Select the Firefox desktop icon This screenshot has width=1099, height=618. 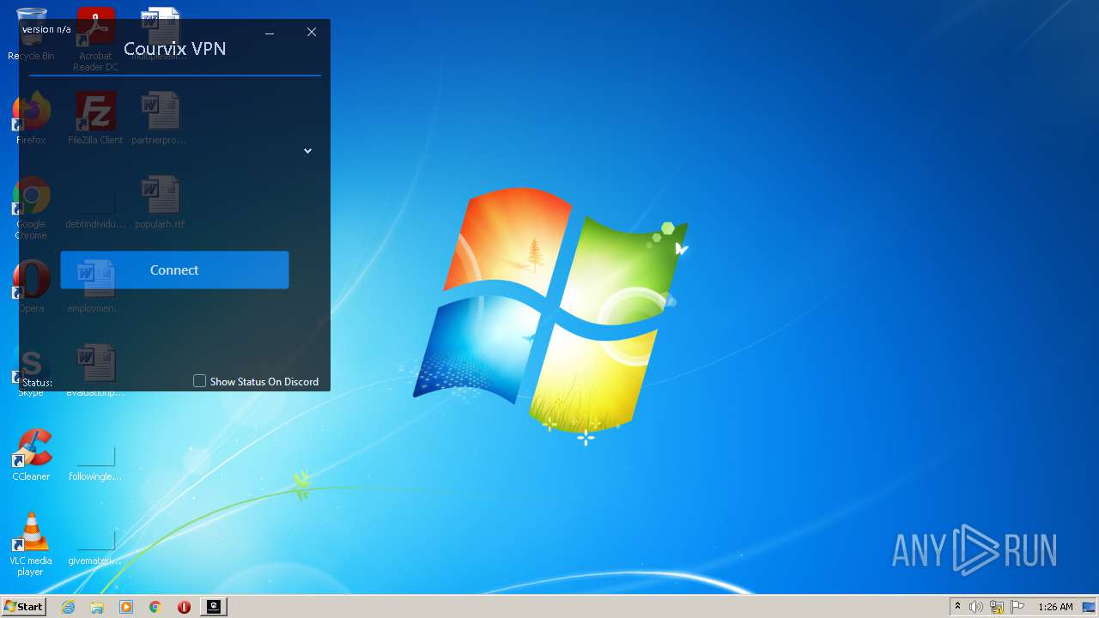[x=31, y=119]
